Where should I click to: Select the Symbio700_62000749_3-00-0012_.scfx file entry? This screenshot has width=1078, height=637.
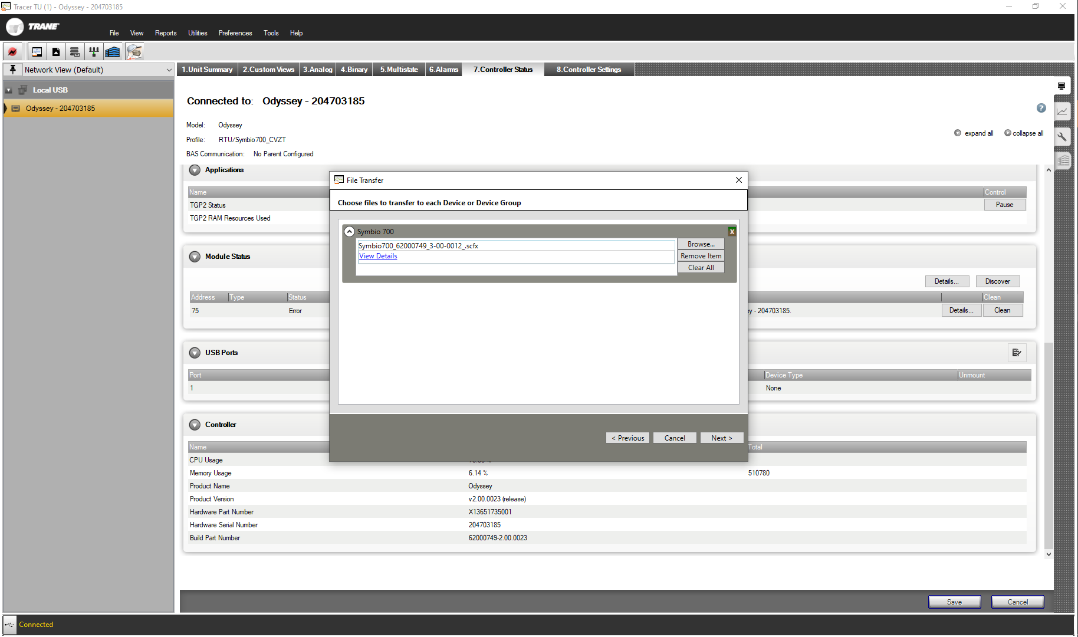(x=516, y=246)
